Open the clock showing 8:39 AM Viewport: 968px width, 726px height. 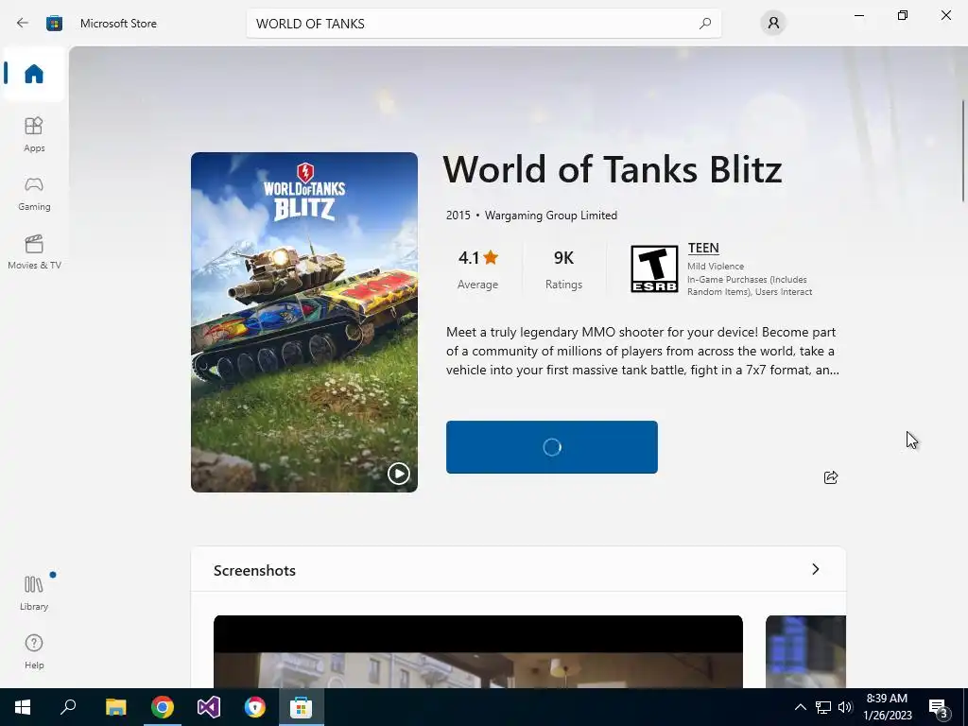pyautogui.click(x=887, y=707)
